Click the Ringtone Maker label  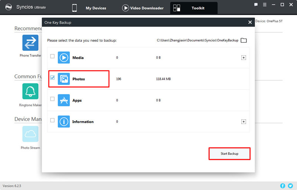[30, 105]
